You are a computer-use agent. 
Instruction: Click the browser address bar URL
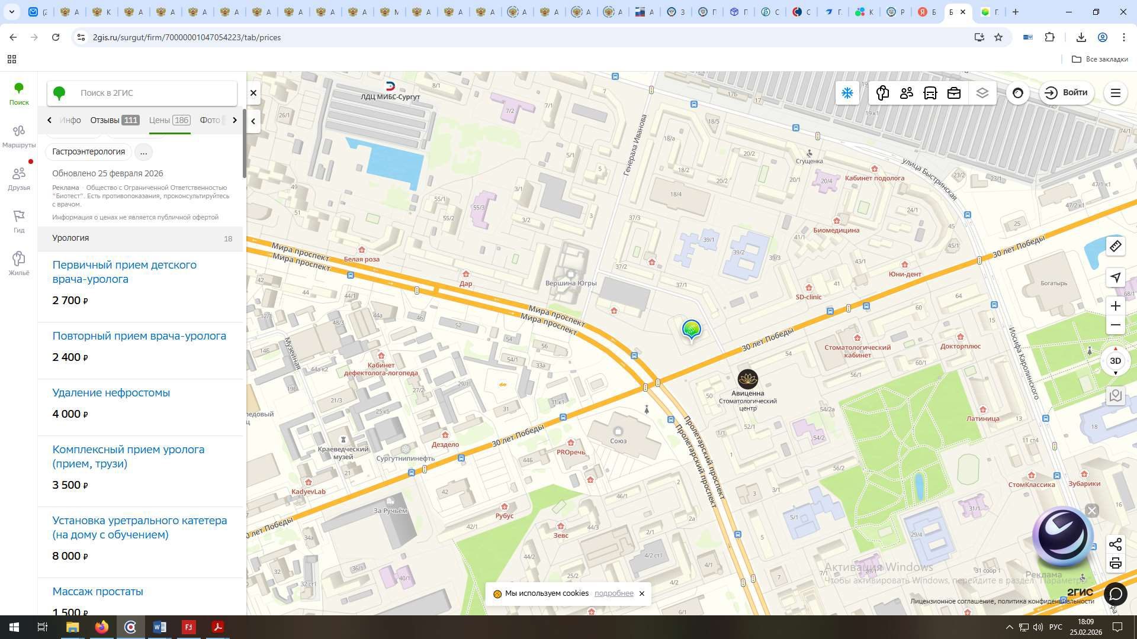(187, 37)
